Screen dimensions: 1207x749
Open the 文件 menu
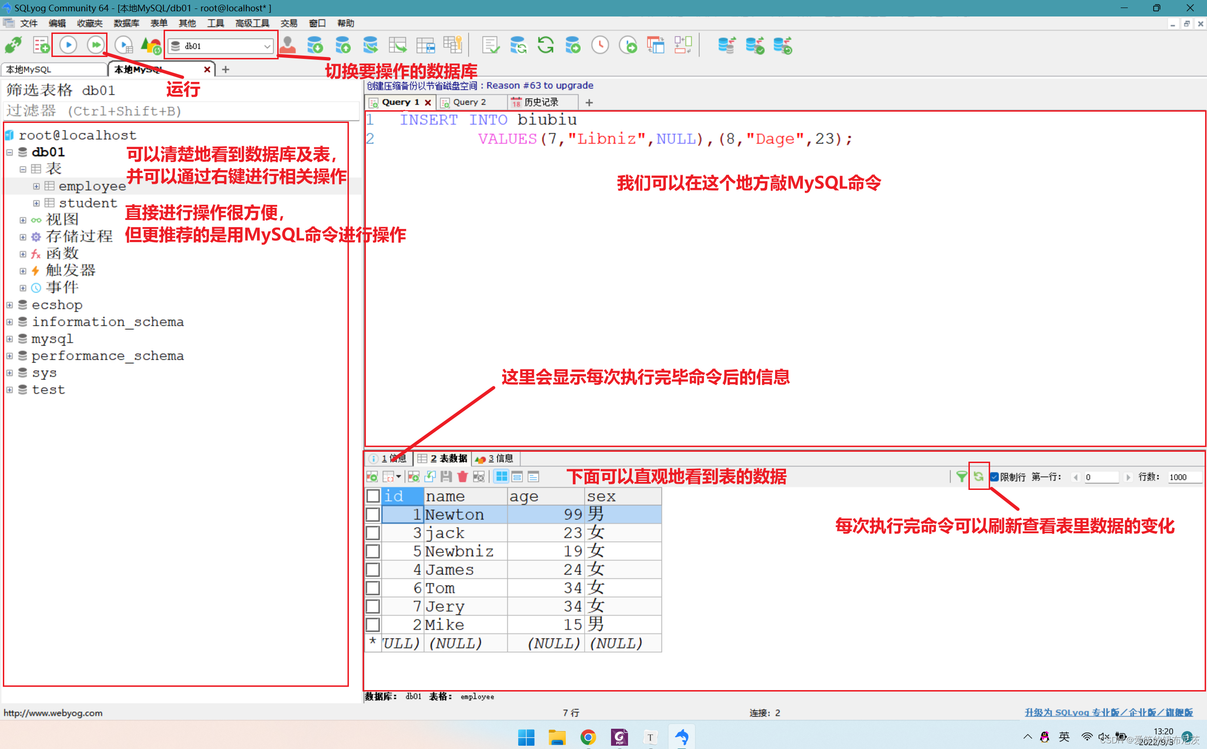[28, 23]
